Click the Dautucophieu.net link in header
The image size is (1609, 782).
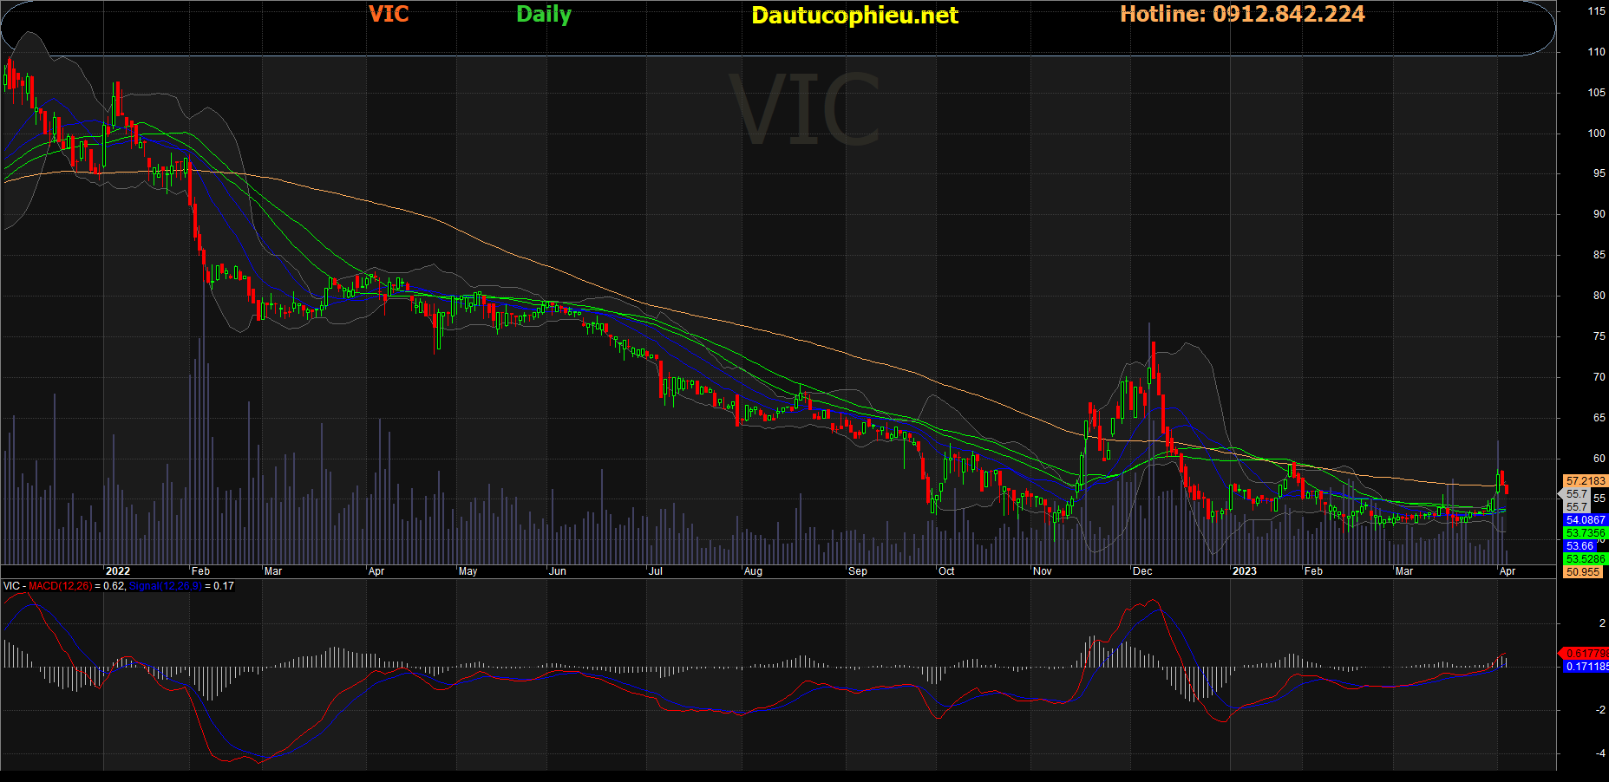click(x=854, y=16)
